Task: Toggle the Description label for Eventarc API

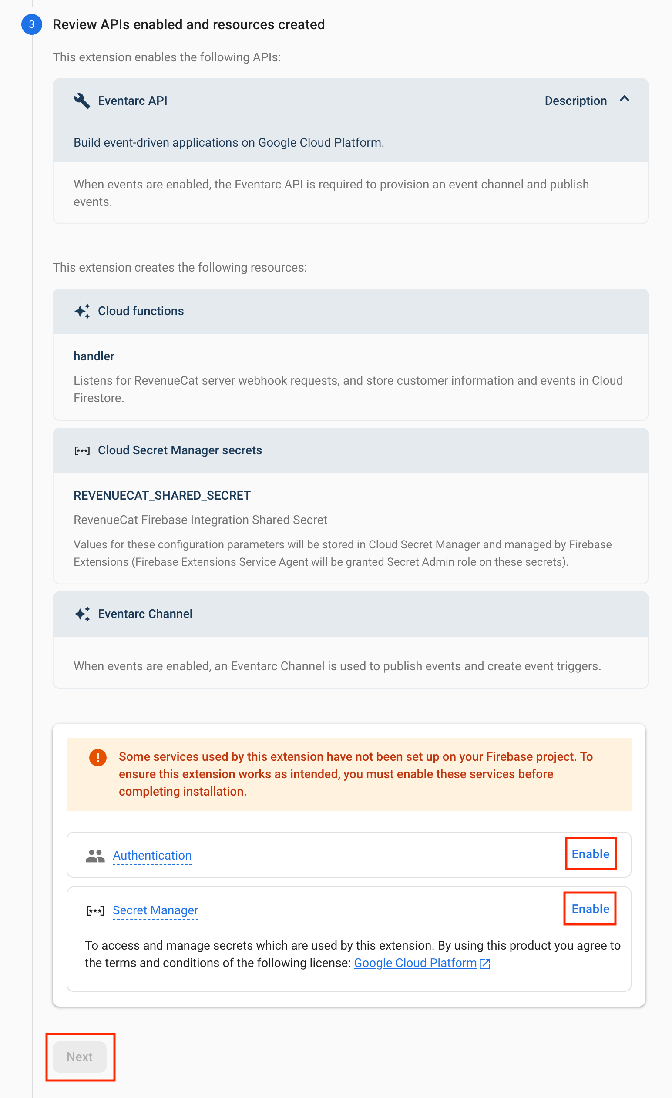Action: 575,101
